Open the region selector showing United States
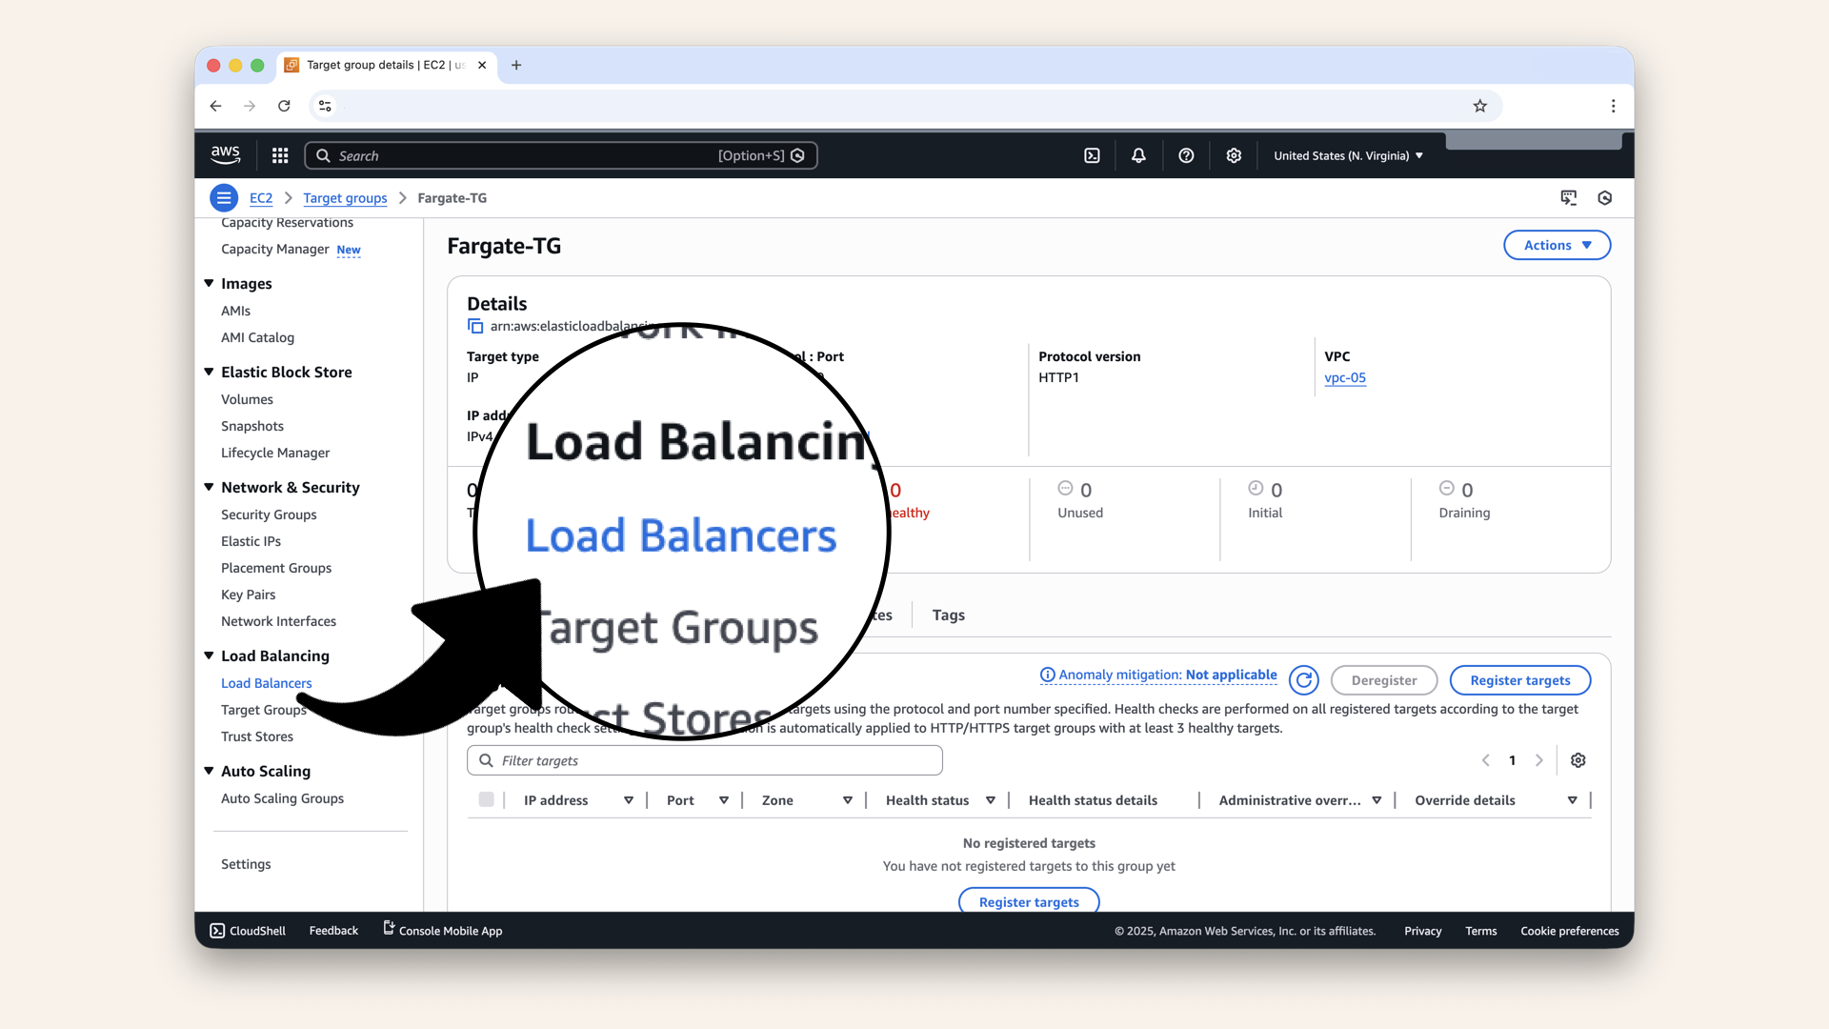 [1346, 155]
